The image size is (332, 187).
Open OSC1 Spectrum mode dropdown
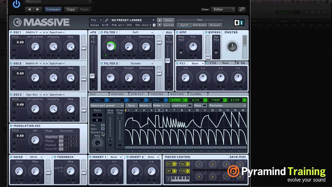coord(57,32)
